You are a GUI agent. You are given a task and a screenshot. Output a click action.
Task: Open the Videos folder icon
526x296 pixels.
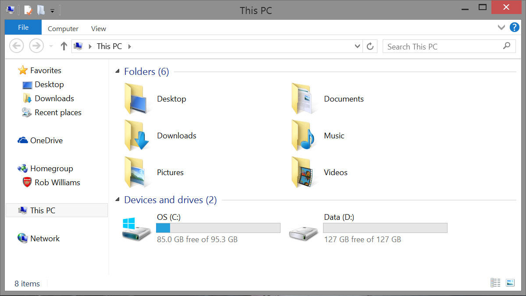303,172
